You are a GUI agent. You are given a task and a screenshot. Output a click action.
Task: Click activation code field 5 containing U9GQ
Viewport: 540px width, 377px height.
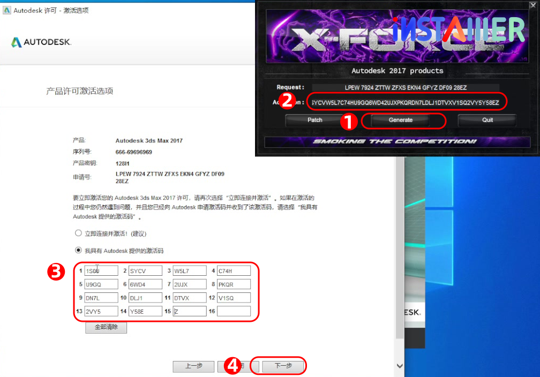[101, 284]
